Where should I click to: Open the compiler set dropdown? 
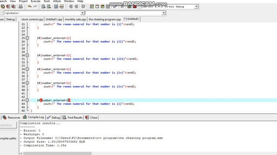196,6
